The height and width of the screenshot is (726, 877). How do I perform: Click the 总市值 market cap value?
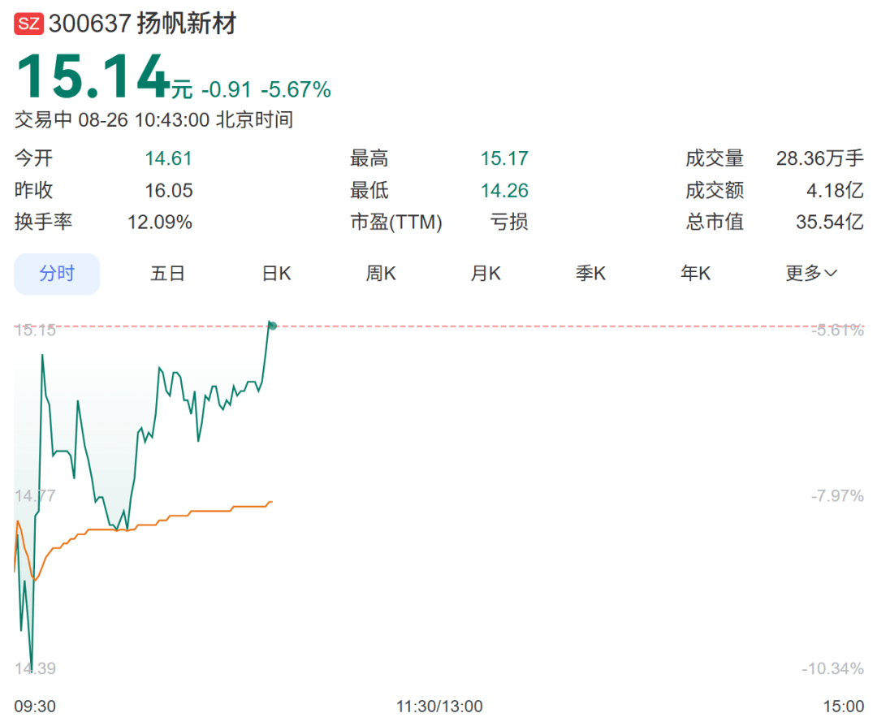[829, 222]
